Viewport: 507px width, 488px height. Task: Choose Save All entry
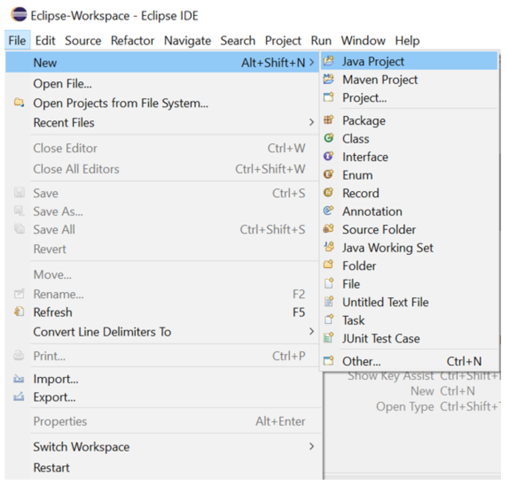(x=162, y=229)
